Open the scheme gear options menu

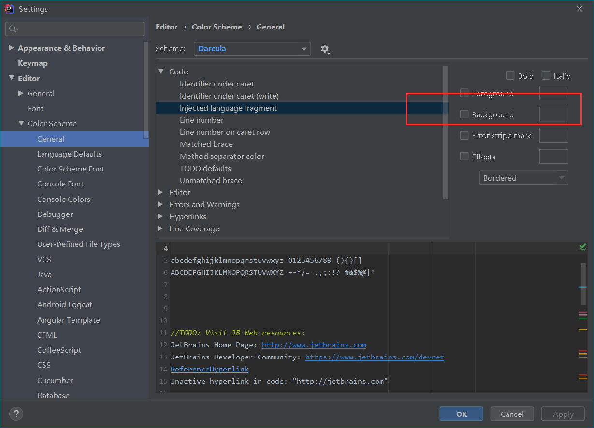[325, 49]
